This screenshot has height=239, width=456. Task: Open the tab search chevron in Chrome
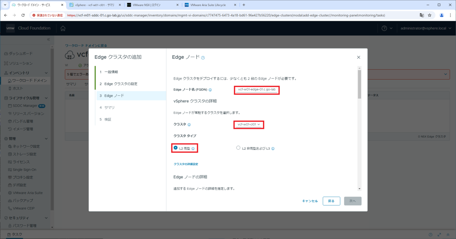(5, 5)
